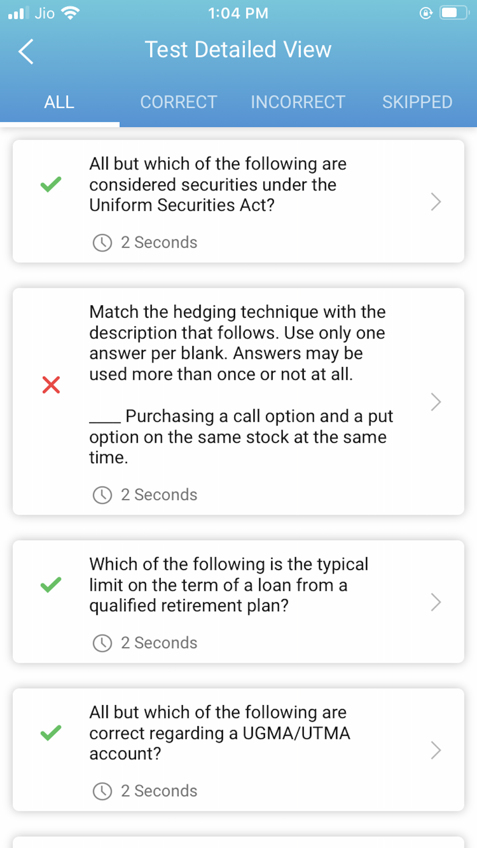The height and width of the screenshot is (848, 477).
Task: Tap green checkmark on Uniform Securities Act question
Action: [x=51, y=184]
